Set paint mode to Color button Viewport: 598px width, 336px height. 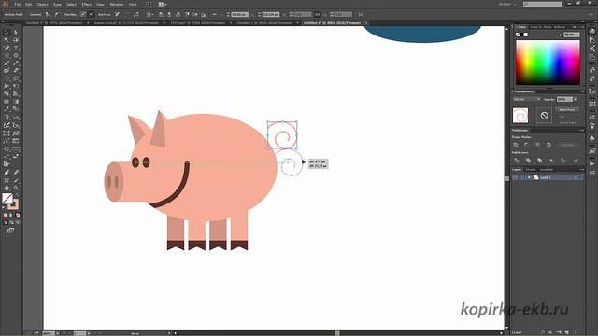(x=6, y=216)
